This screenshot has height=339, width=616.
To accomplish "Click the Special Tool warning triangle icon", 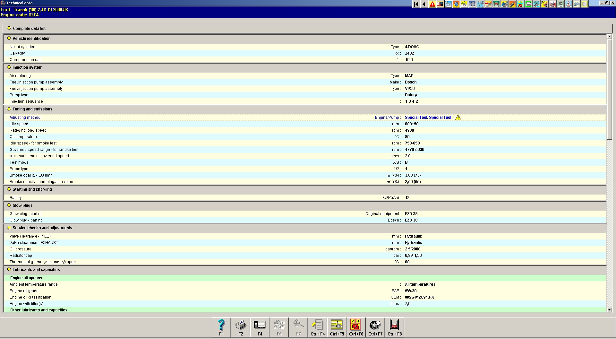I will (x=458, y=117).
